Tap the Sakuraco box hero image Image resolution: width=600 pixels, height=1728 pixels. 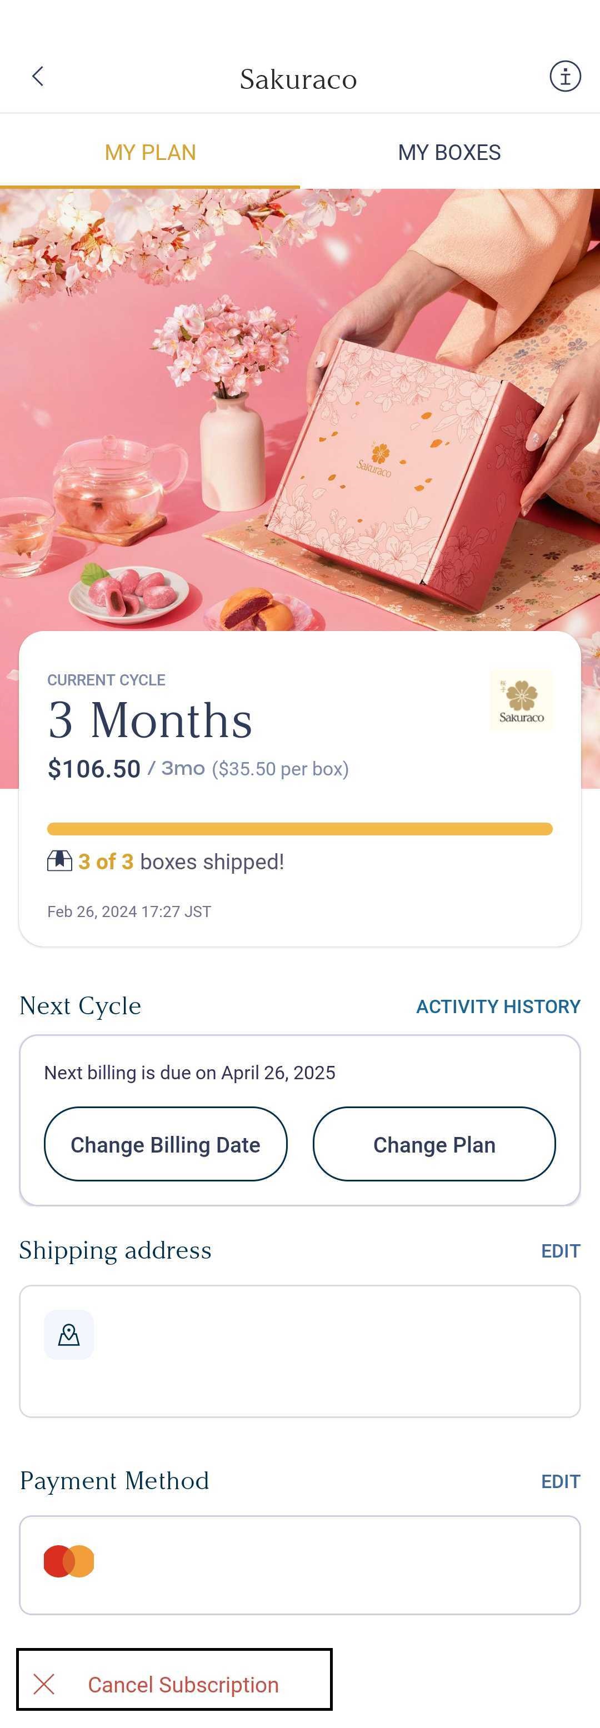[300, 409]
